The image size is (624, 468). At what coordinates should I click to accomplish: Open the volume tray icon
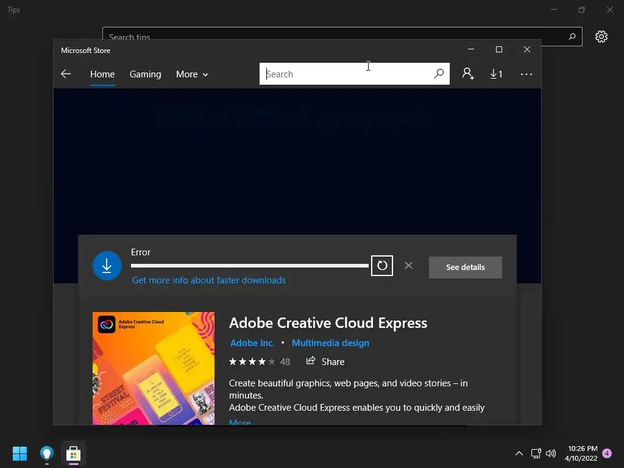point(551,453)
